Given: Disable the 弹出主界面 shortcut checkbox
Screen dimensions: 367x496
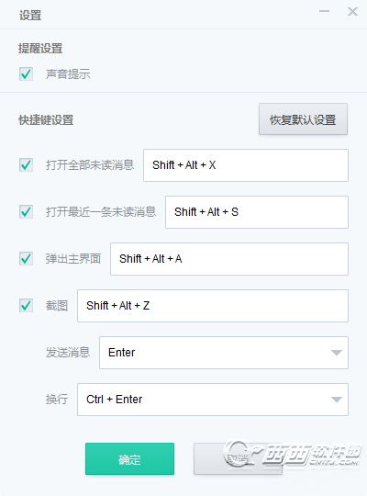Looking at the screenshot, I should pyautogui.click(x=26, y=258).
